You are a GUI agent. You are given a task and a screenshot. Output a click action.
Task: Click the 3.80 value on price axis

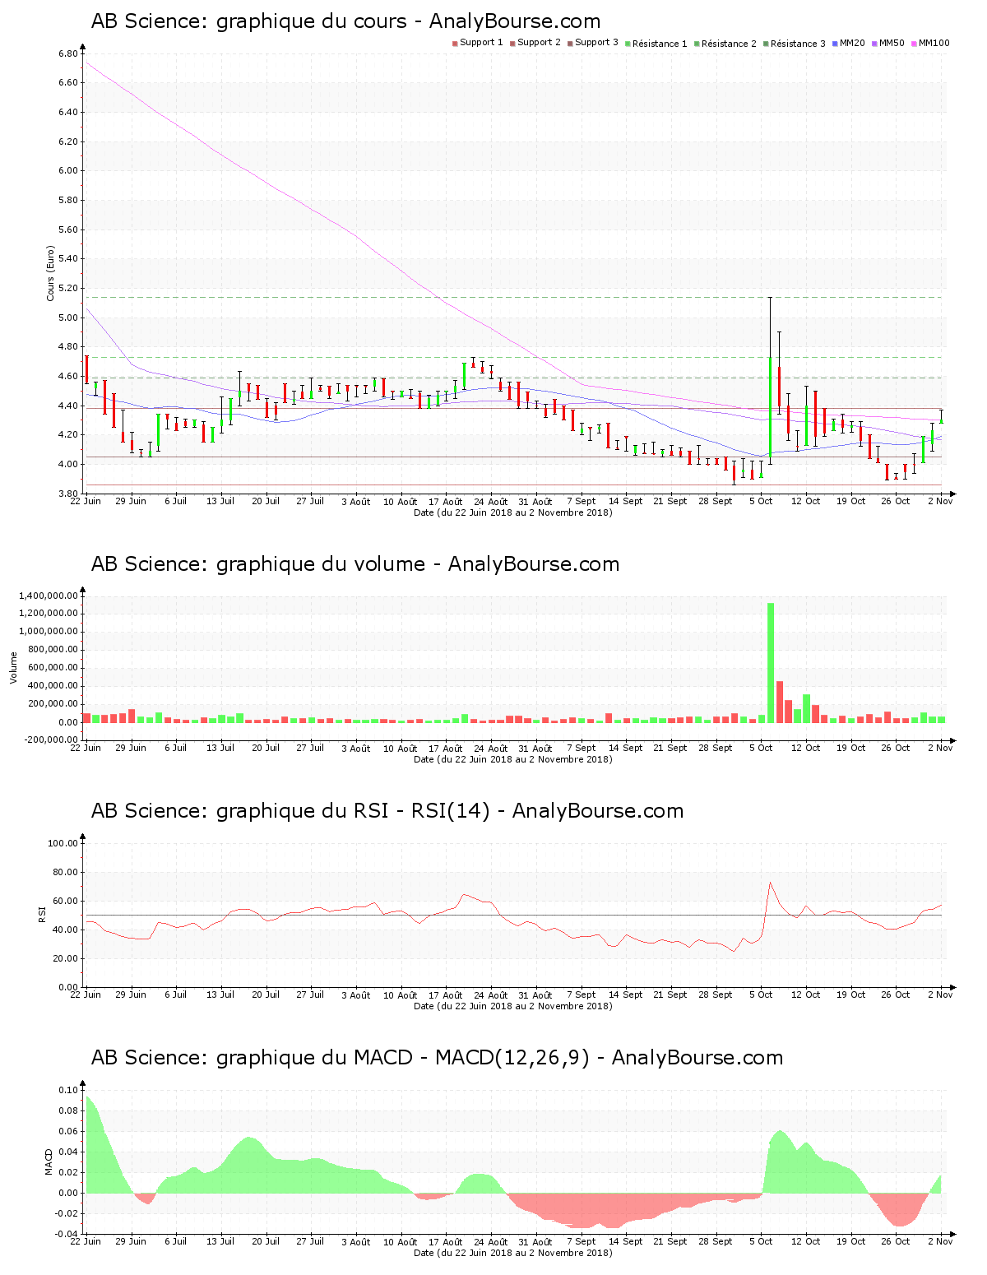point(68,494)
